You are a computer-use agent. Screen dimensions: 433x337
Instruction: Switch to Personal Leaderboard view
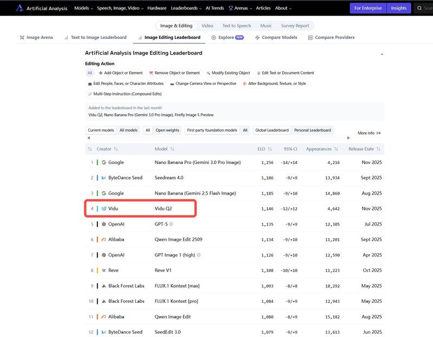312,130
